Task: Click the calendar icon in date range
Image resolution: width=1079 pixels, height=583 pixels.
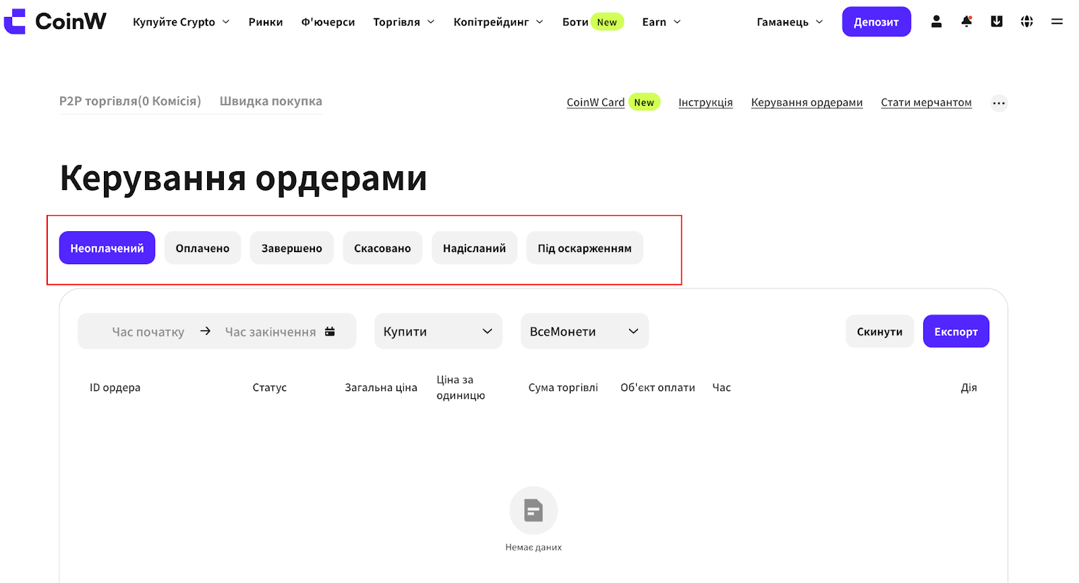Action: (330, 331)
